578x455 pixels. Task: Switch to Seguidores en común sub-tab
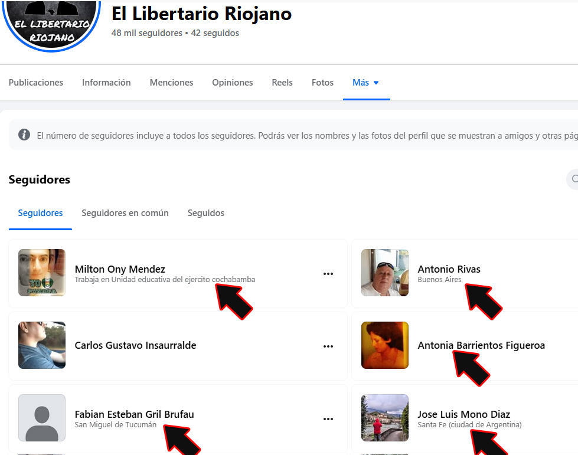[x=125, y=213]
